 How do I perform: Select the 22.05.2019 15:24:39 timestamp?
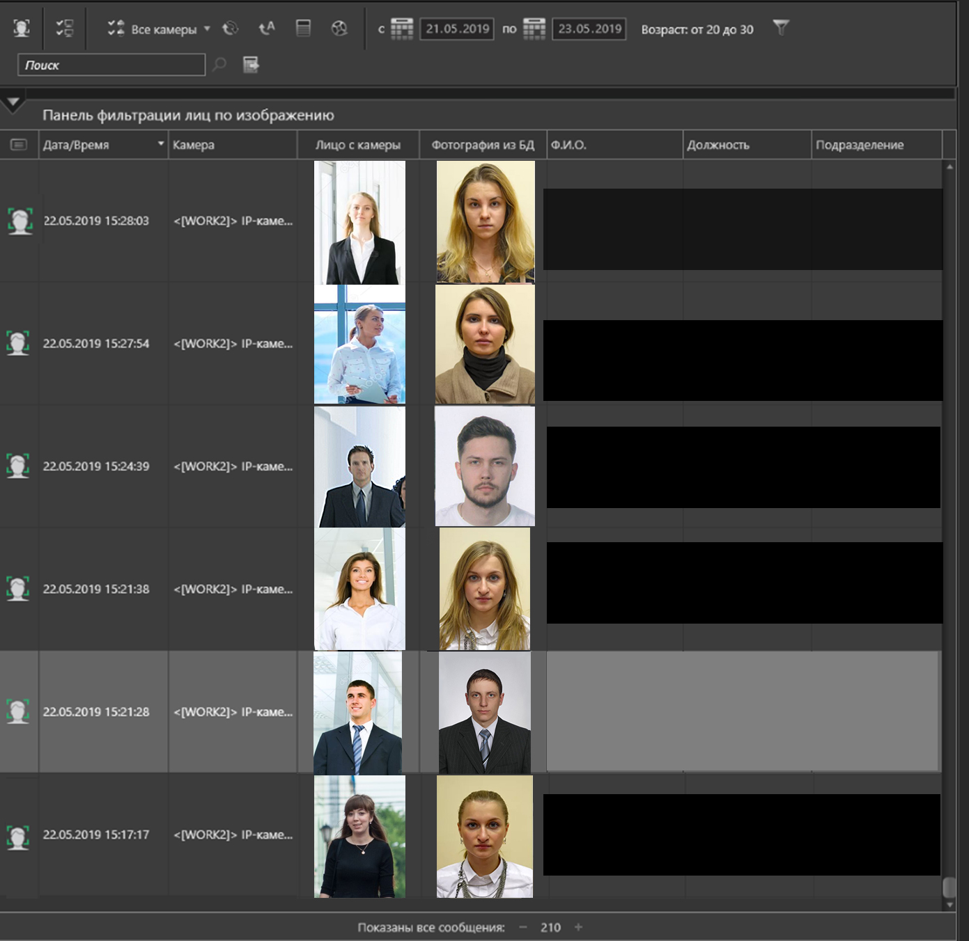[x=96, y=466]
